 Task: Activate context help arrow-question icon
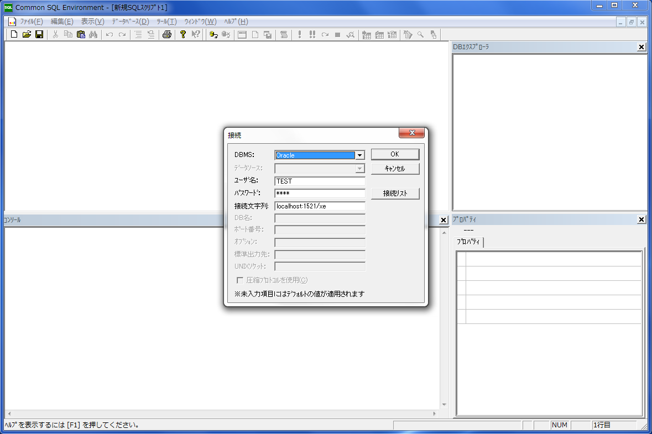(195, 34)
